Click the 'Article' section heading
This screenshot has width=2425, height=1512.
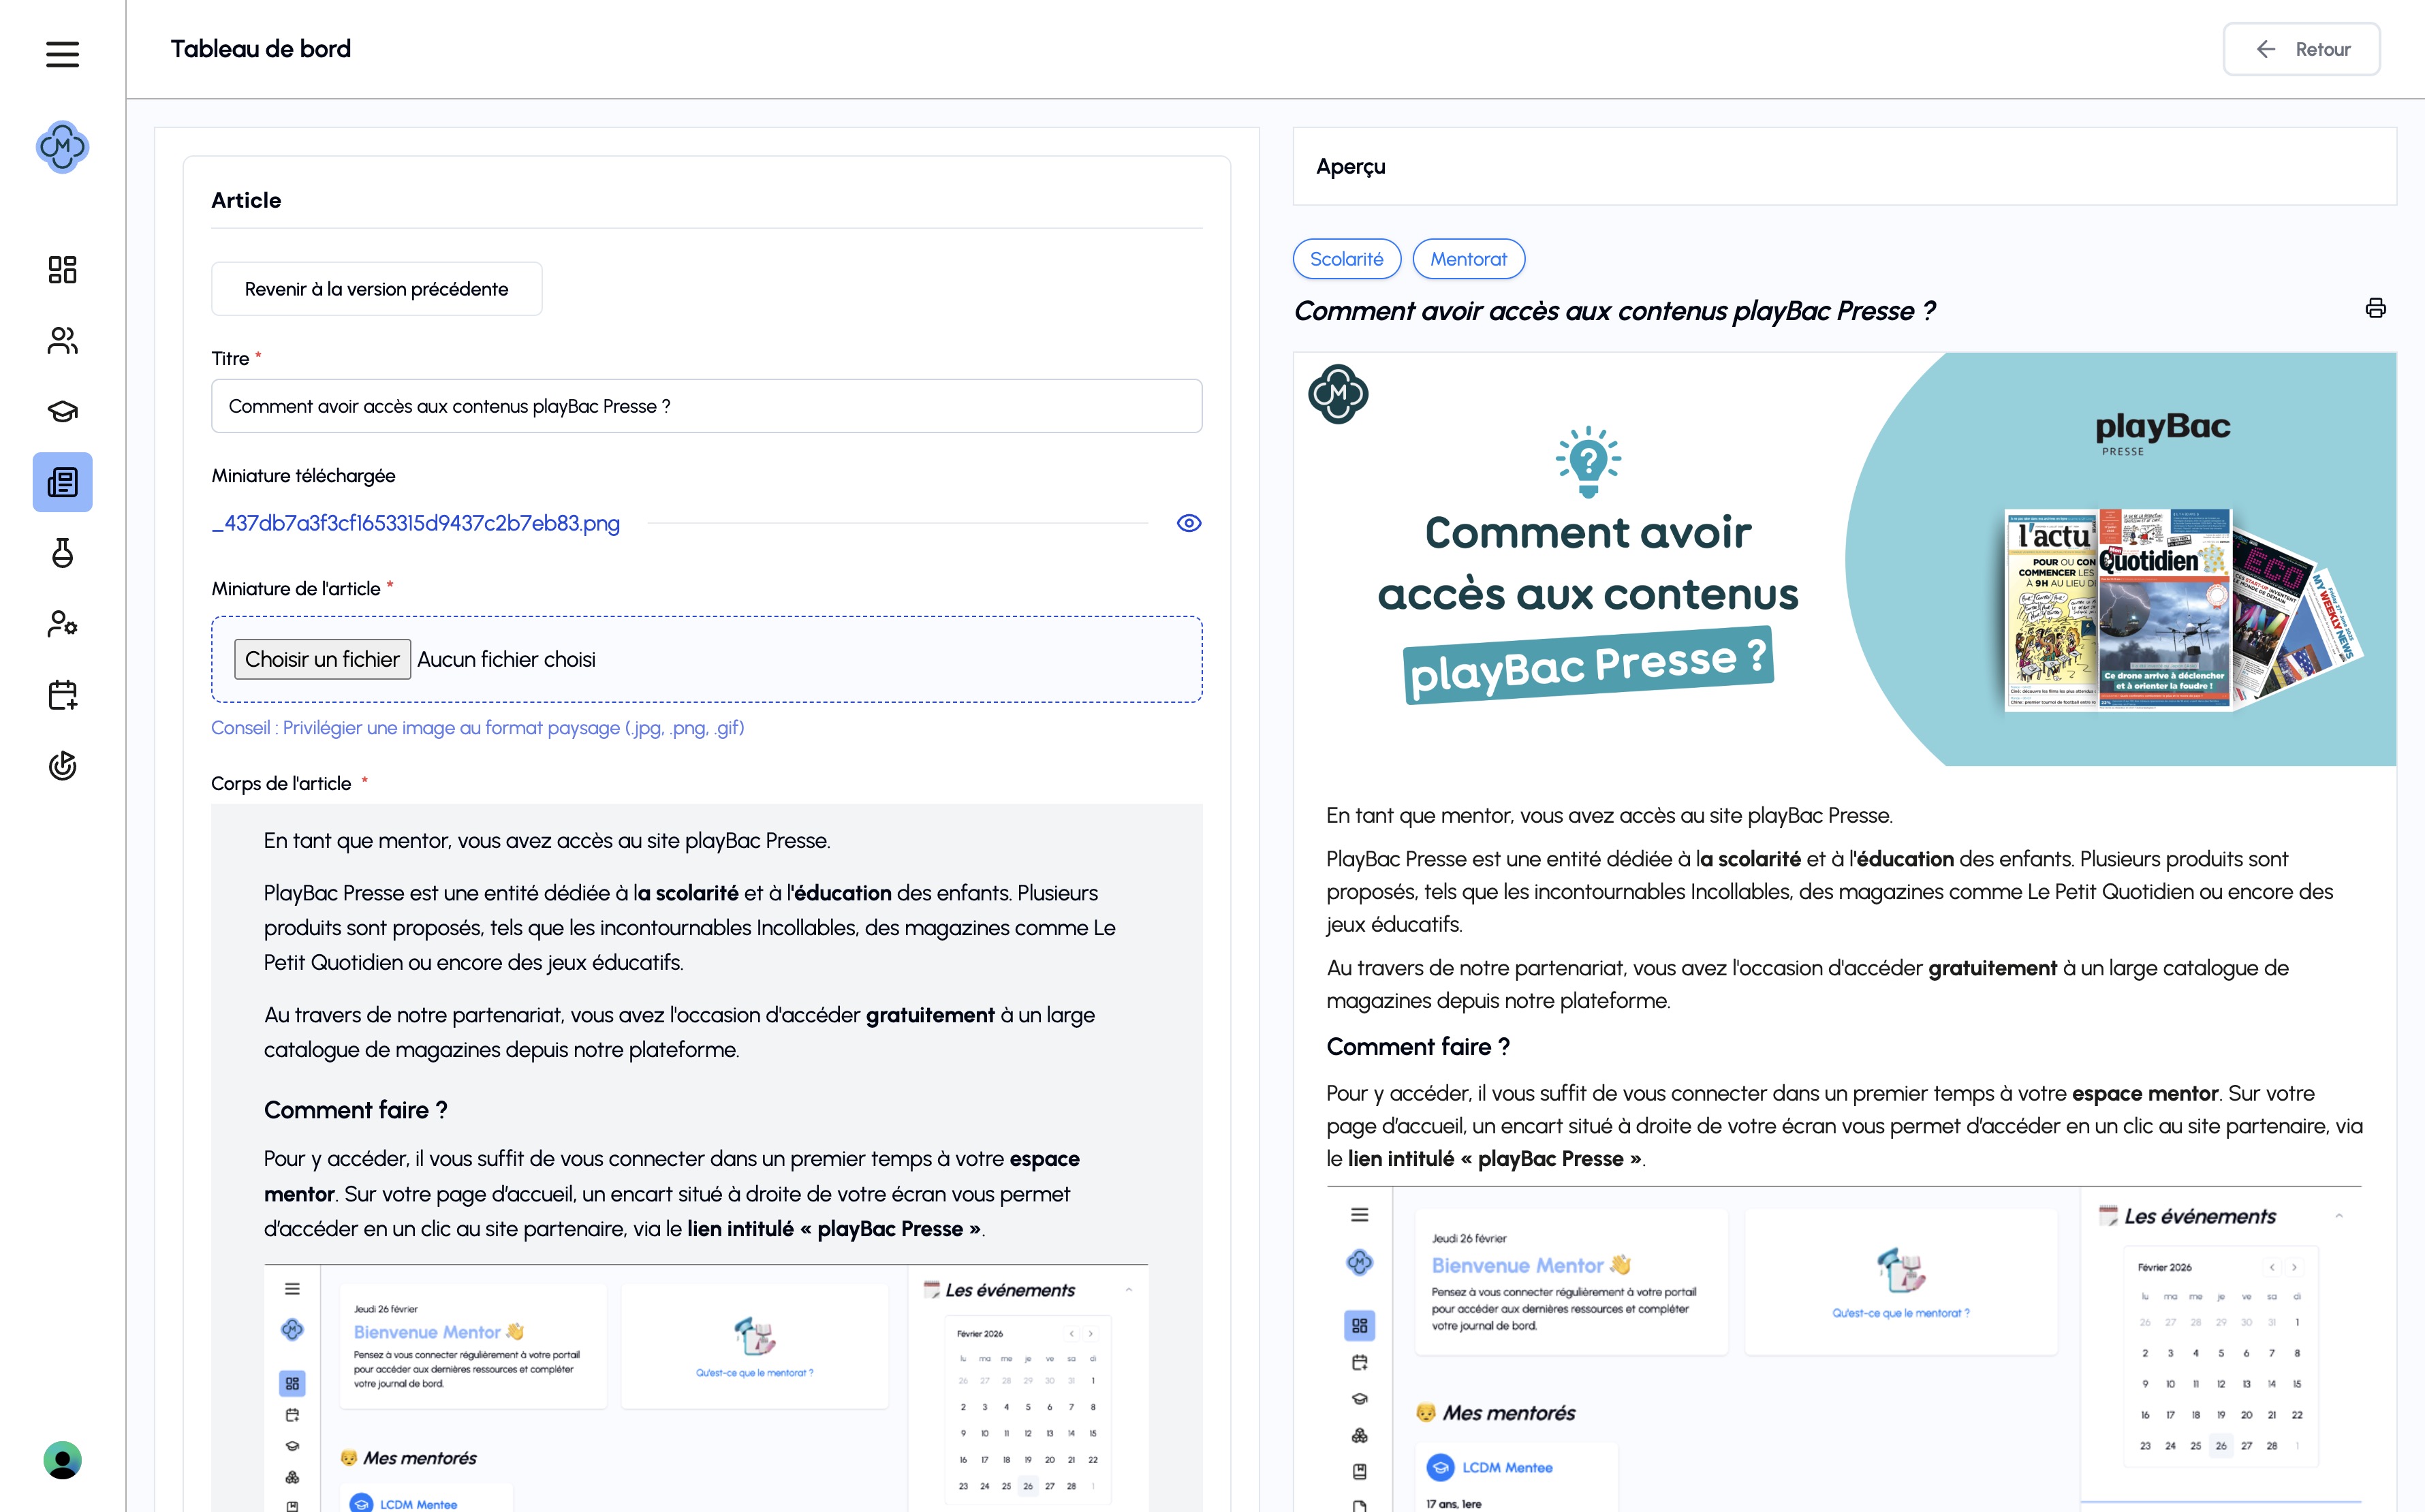pos(246,200)
